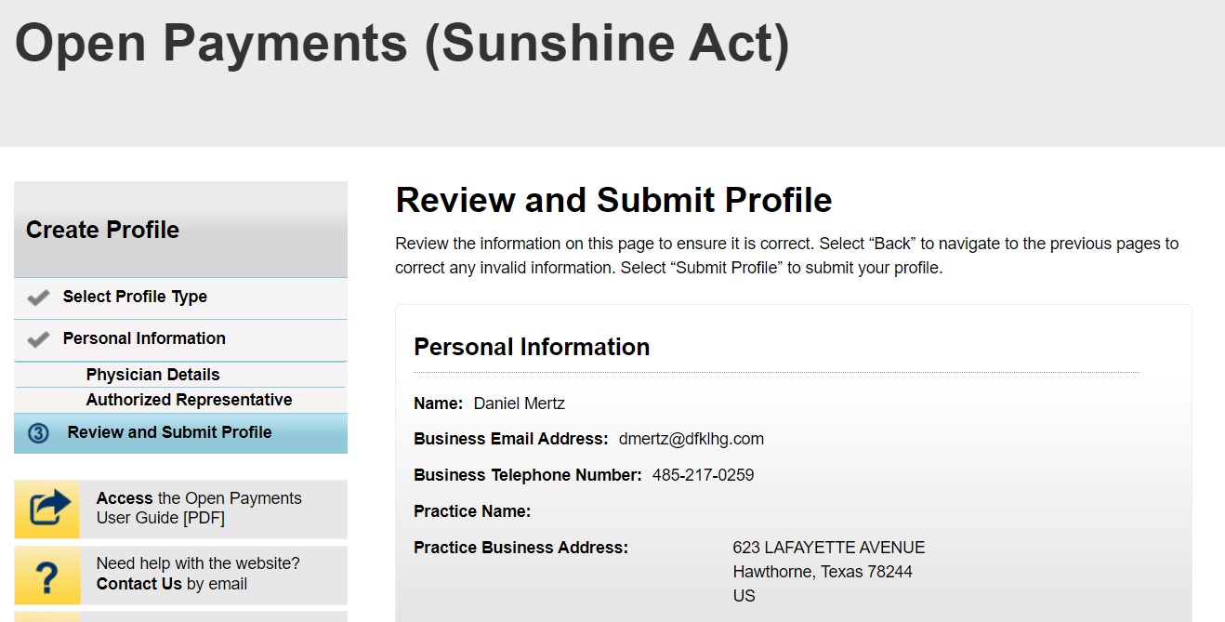The height and width of the screenshot is (622, 1225).
Task: Click the checkmark icon beside Personal Information
Action: (38, 339)
